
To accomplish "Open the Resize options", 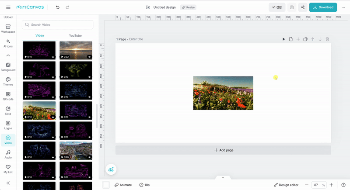I will 189,7.
